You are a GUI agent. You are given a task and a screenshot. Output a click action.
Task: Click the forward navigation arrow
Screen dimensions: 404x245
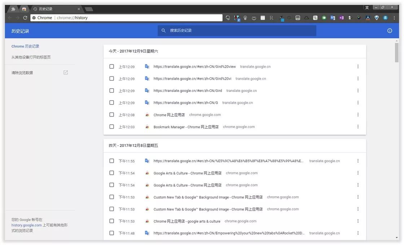pos(17,18)
